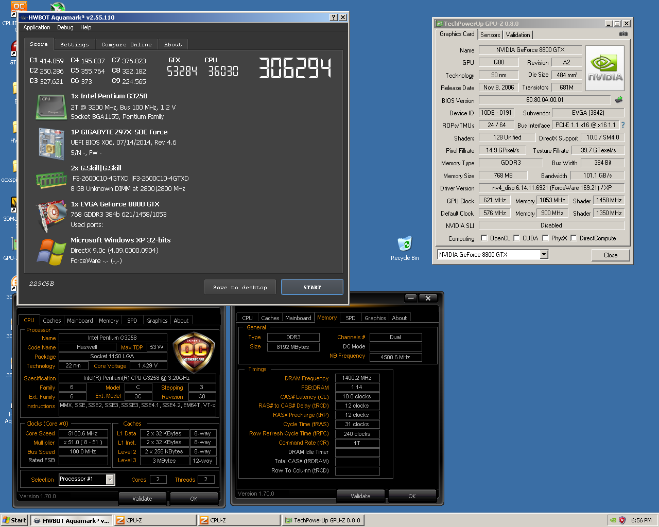
Task: Click the red shield security tray icon
Action: [622, 520]
